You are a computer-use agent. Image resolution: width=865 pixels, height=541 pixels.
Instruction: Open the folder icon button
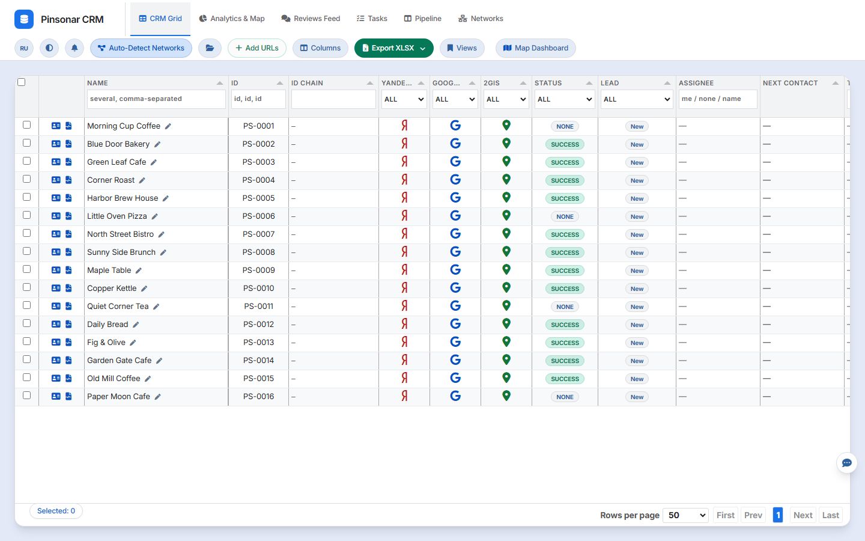(x=210, y=48)
